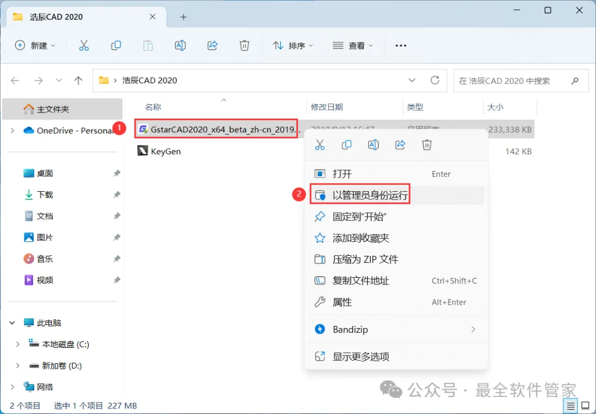Sort by the 大小 column header

tap(495, 107)
